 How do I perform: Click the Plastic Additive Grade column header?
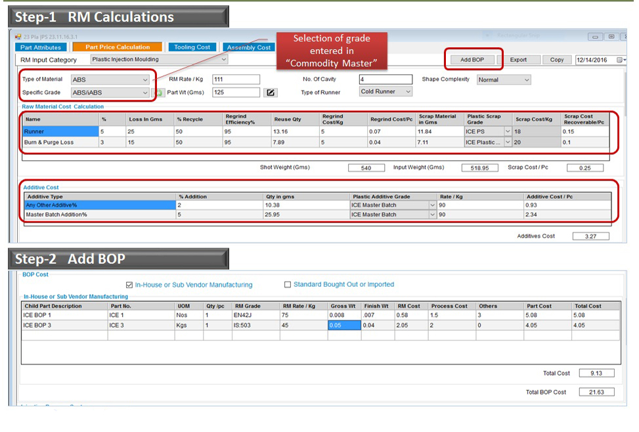pyautogui.click(x=393, y=196)
